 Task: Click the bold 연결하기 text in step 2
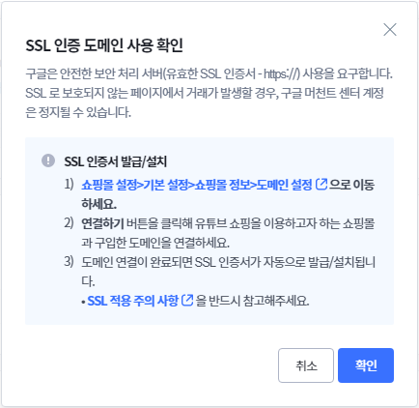point(102,223)
